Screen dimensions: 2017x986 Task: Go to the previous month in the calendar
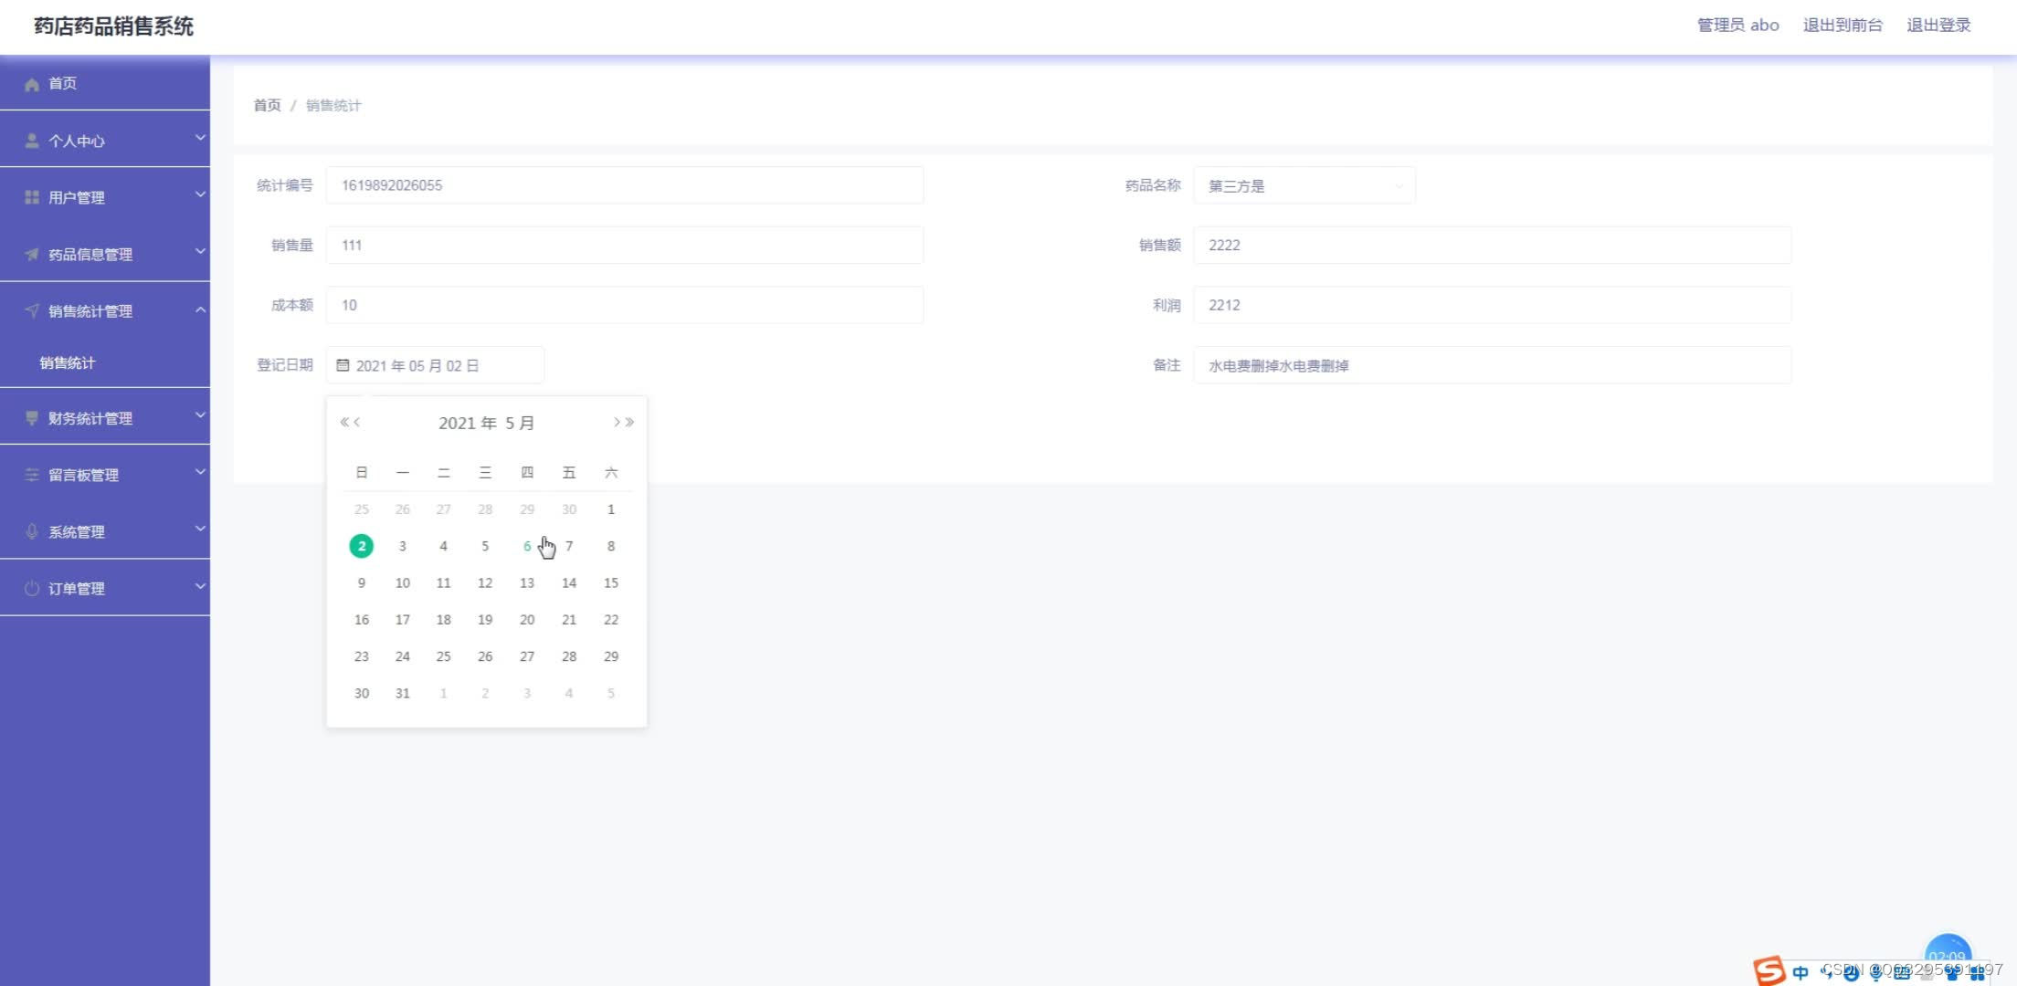[x=357, y=422]
